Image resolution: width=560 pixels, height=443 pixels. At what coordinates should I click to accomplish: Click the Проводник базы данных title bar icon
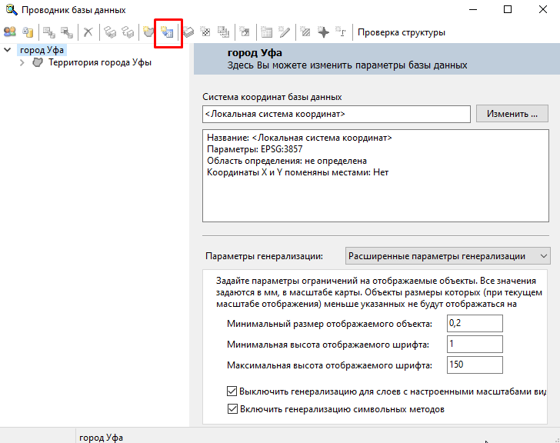[x=12, y=10]
